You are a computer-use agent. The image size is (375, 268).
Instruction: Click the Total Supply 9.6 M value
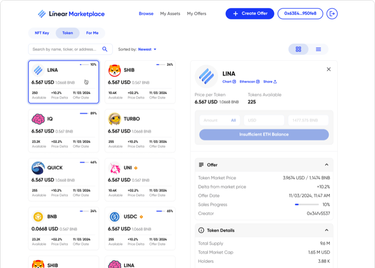coord(325,243)
